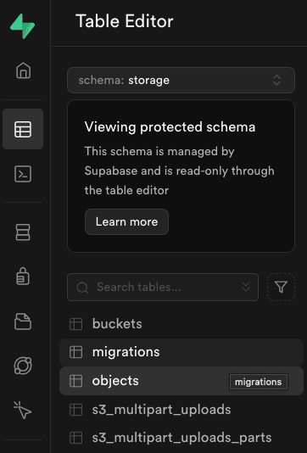Click the Supabase logo
Viewport: 307px width, 453px height.
pos(23,26)
